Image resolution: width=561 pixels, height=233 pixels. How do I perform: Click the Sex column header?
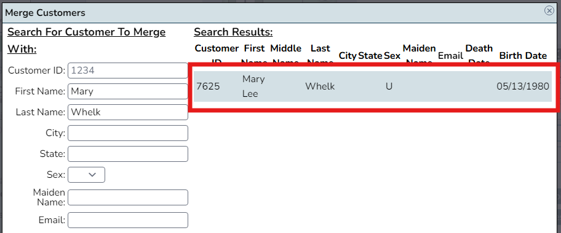point(392,56)
